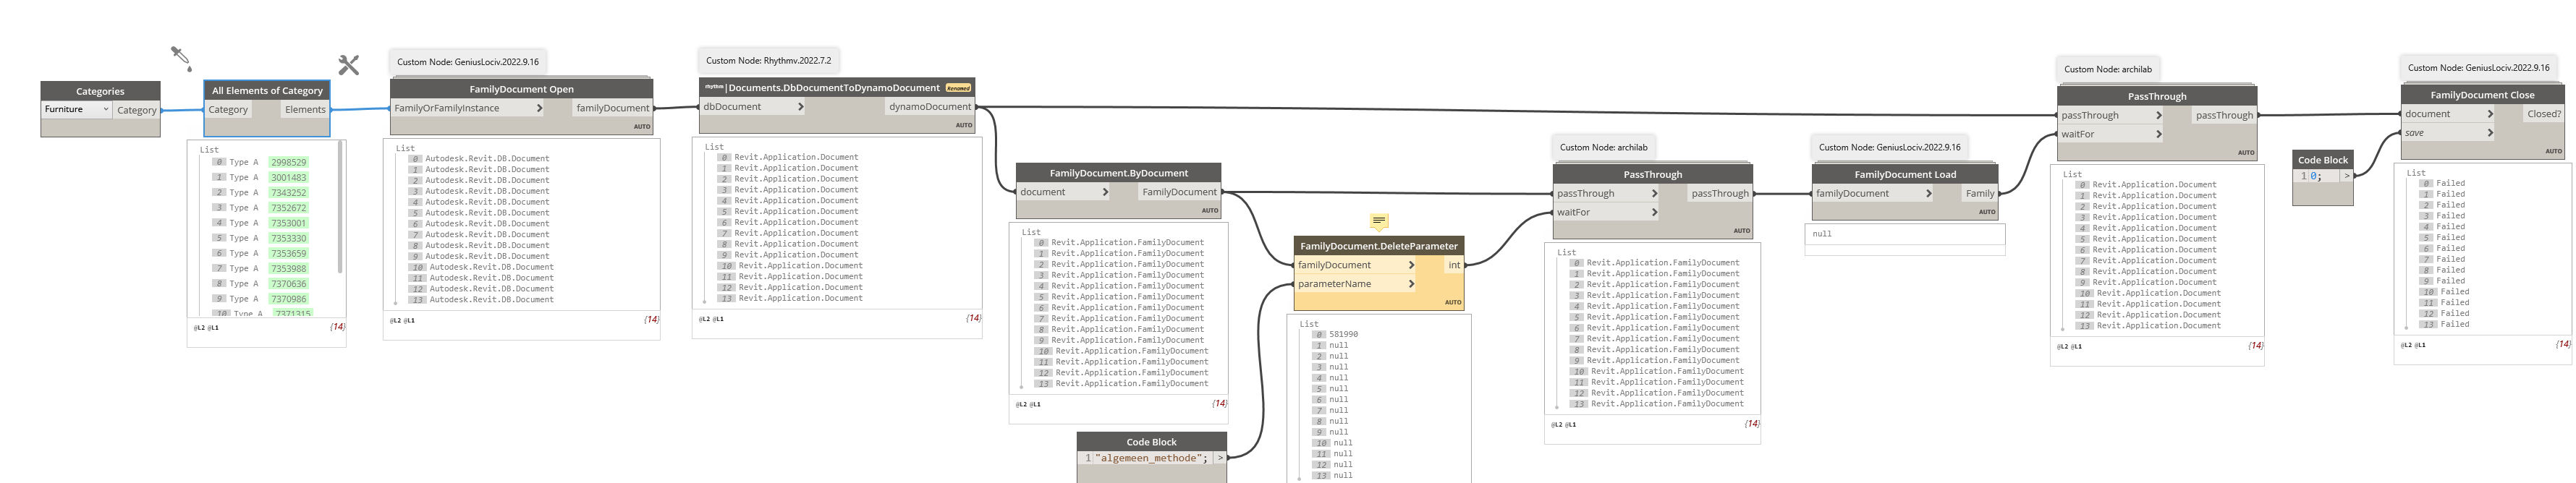Click the Closed? output port
2576x483 pixels.
coord(2543,114)
